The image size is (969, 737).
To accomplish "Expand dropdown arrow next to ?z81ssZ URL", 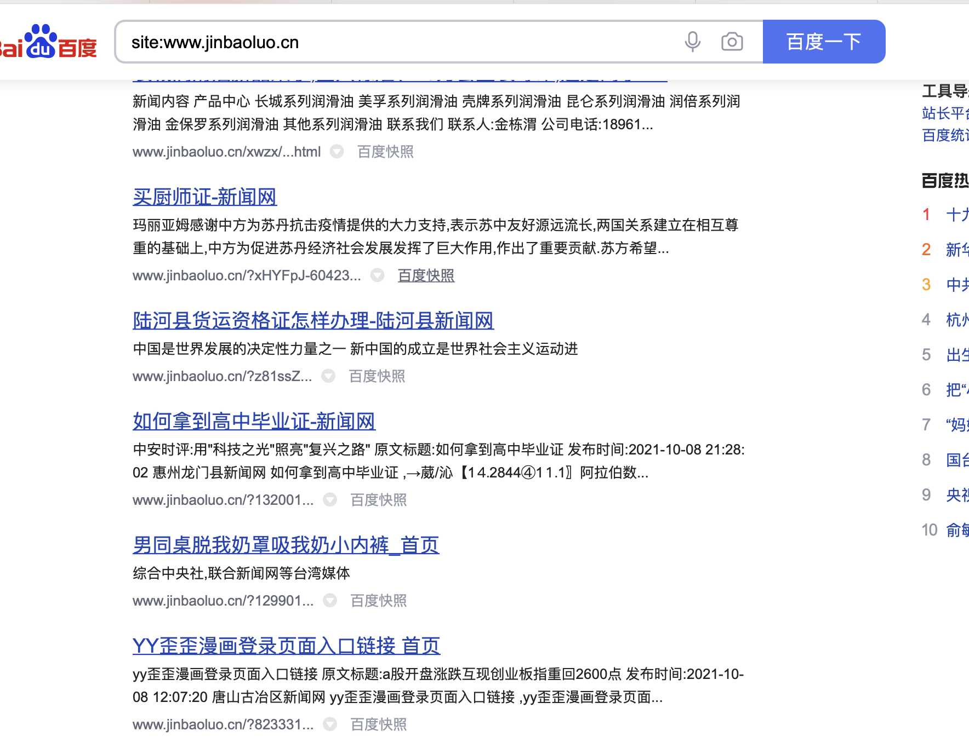I will click(328, 376).
